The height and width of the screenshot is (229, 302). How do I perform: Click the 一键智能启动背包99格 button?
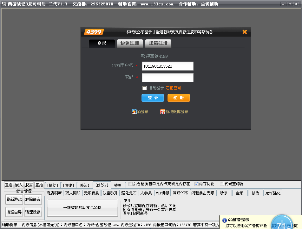[82, 207]
